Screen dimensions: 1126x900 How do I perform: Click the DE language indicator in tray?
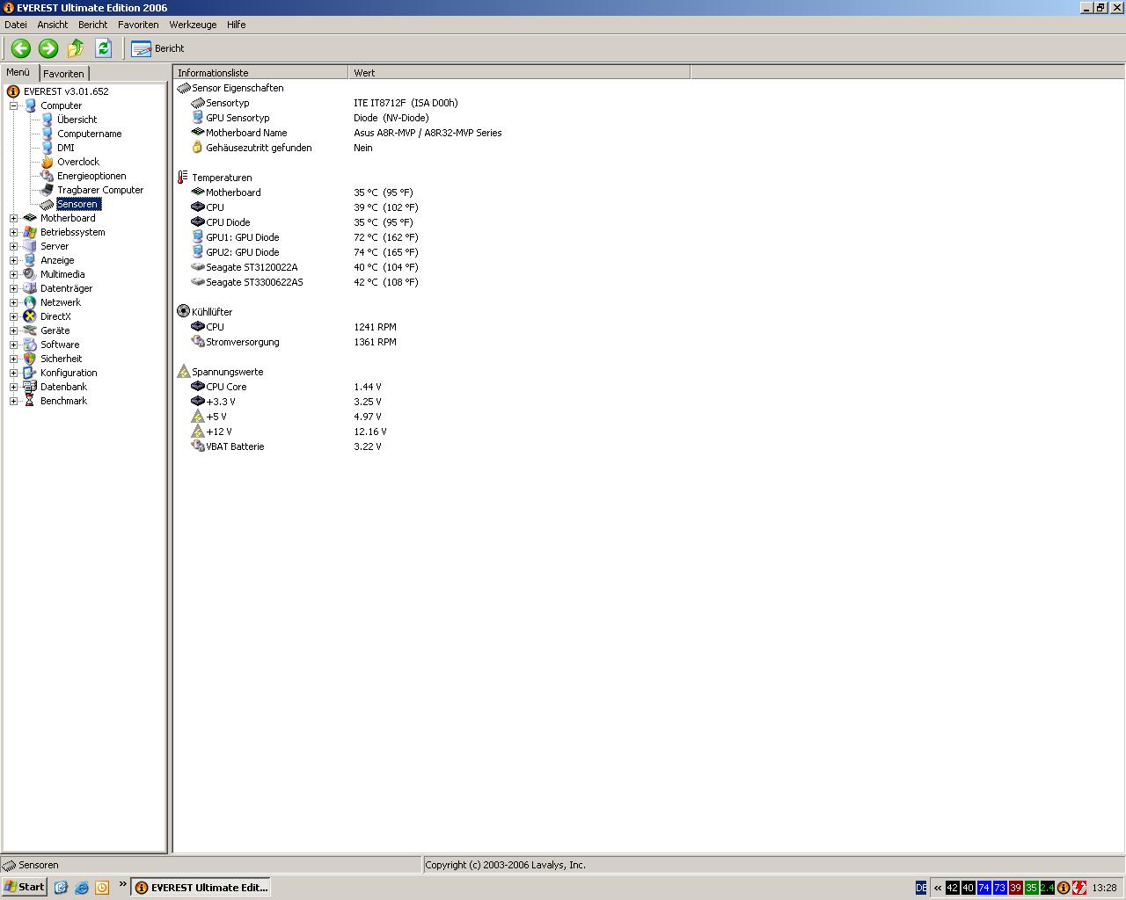[921, 888]
